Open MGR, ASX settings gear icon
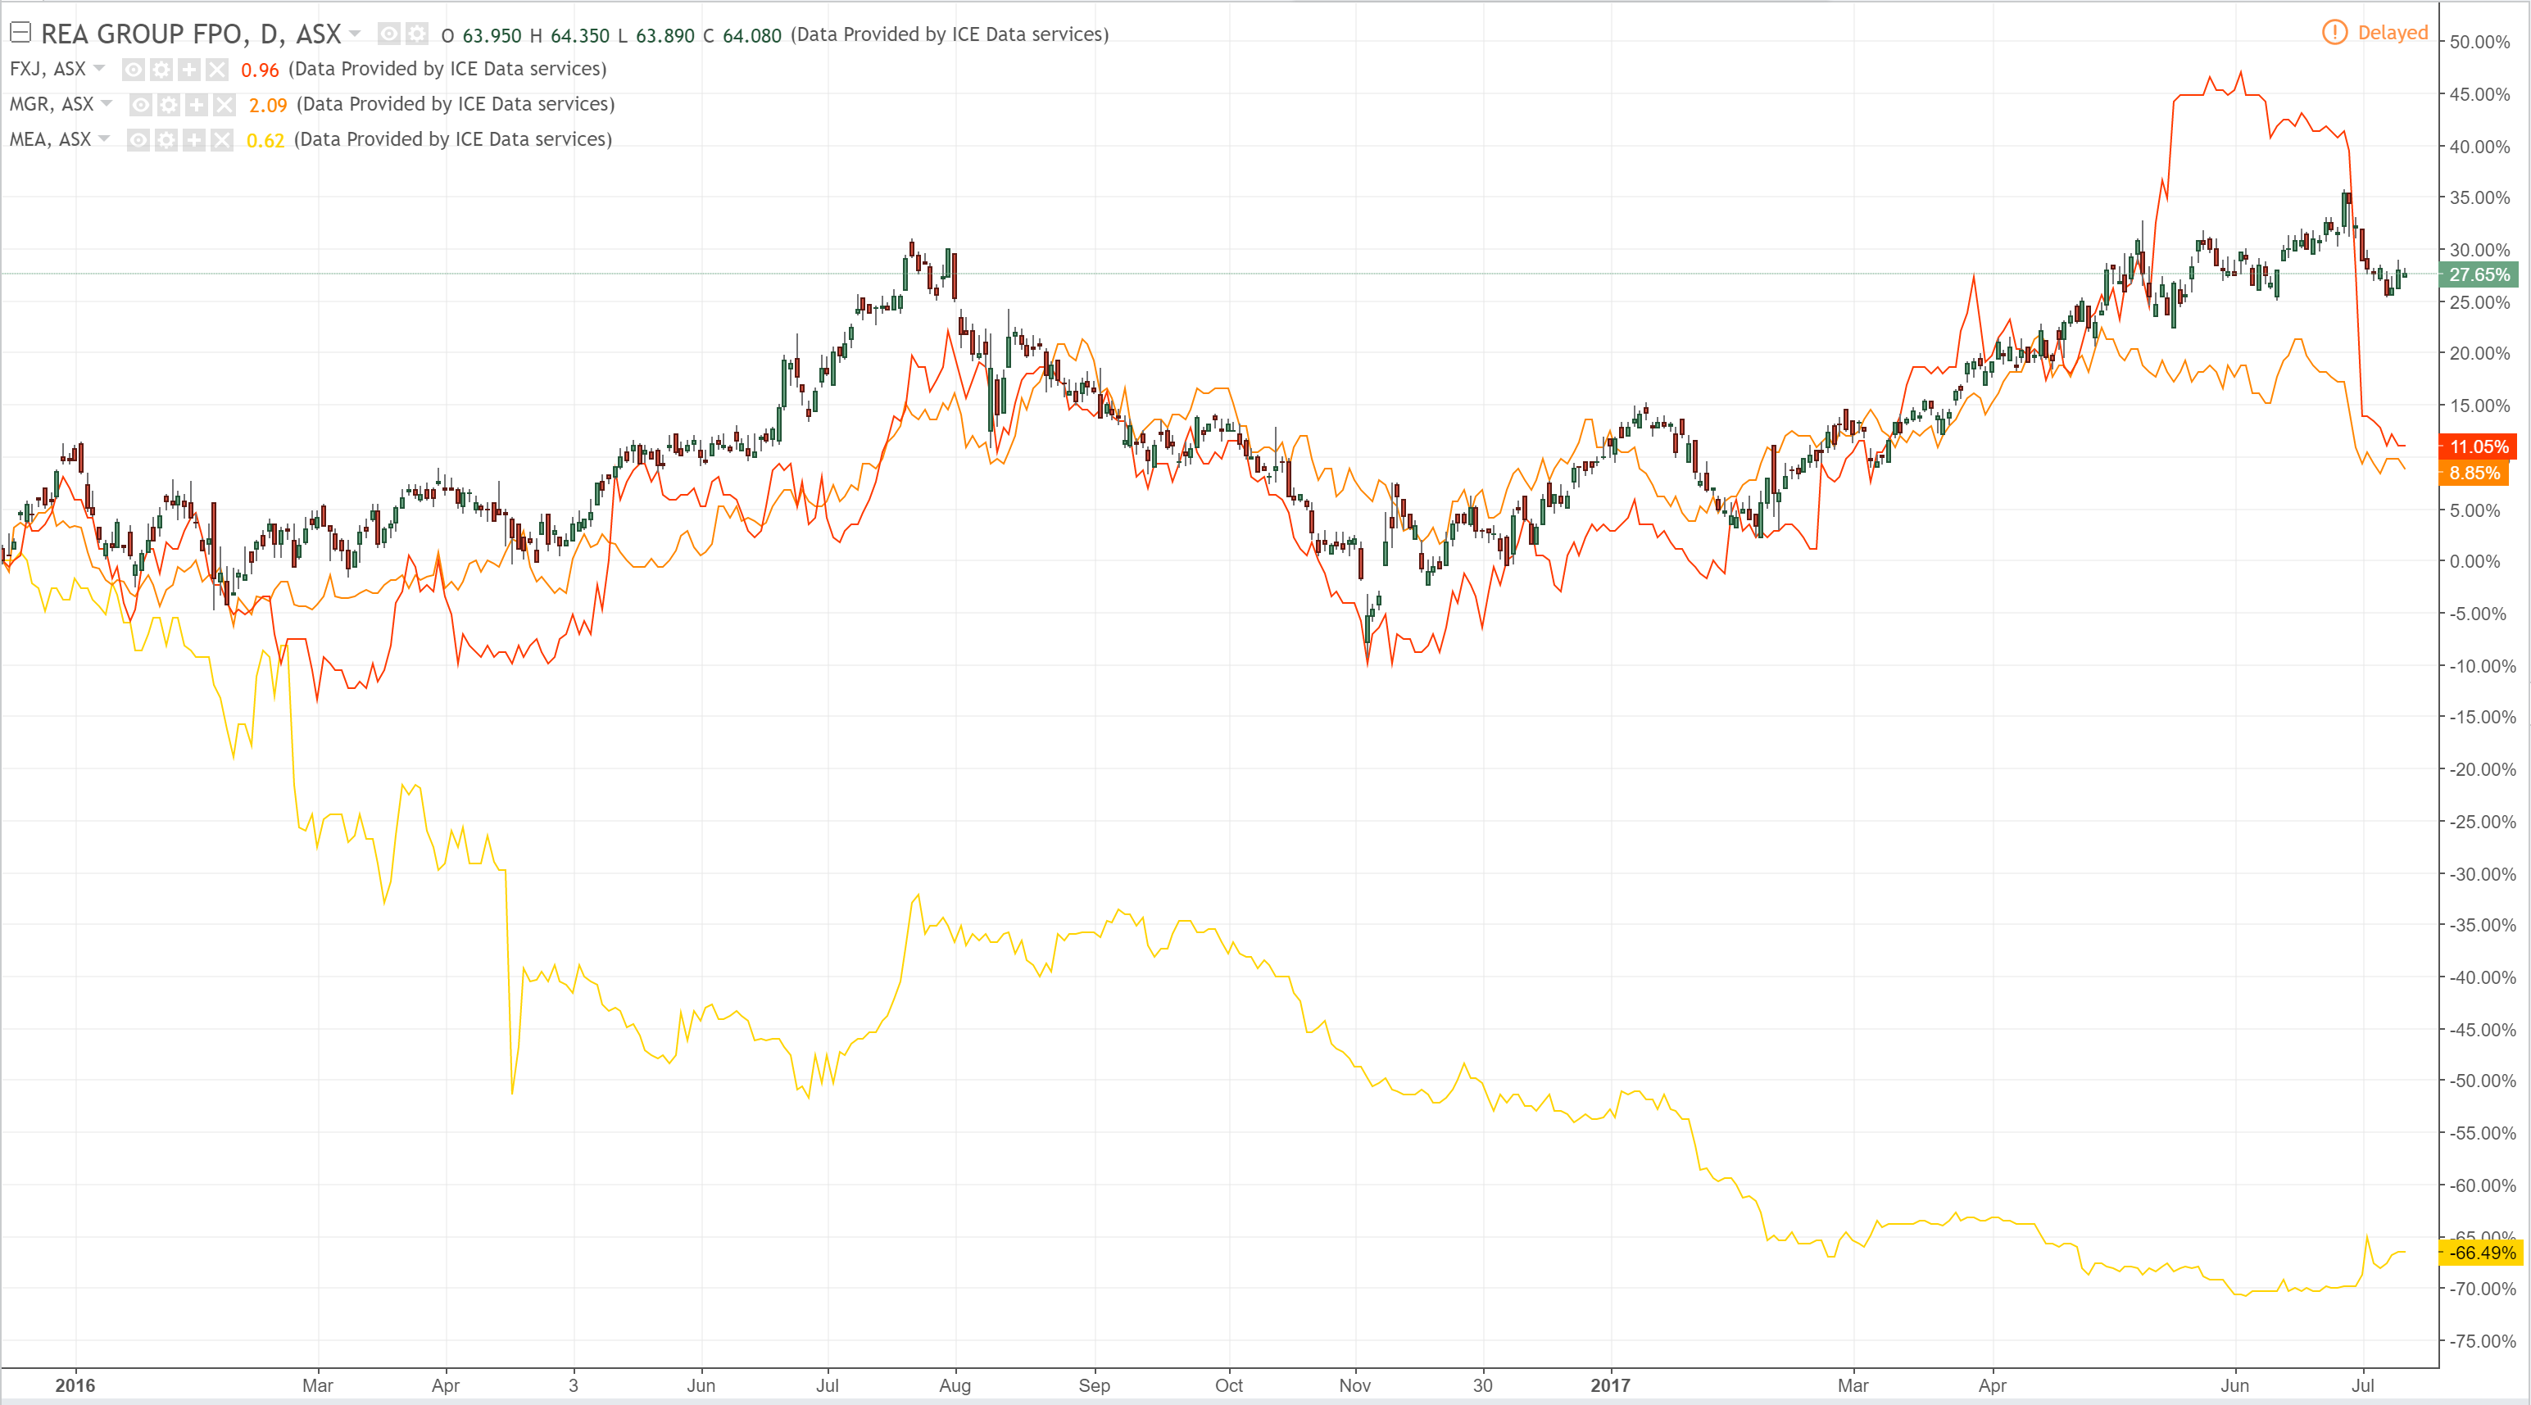Viewport: 2531px width, 1405px height. pyautogui.click(x=169, y=104)
